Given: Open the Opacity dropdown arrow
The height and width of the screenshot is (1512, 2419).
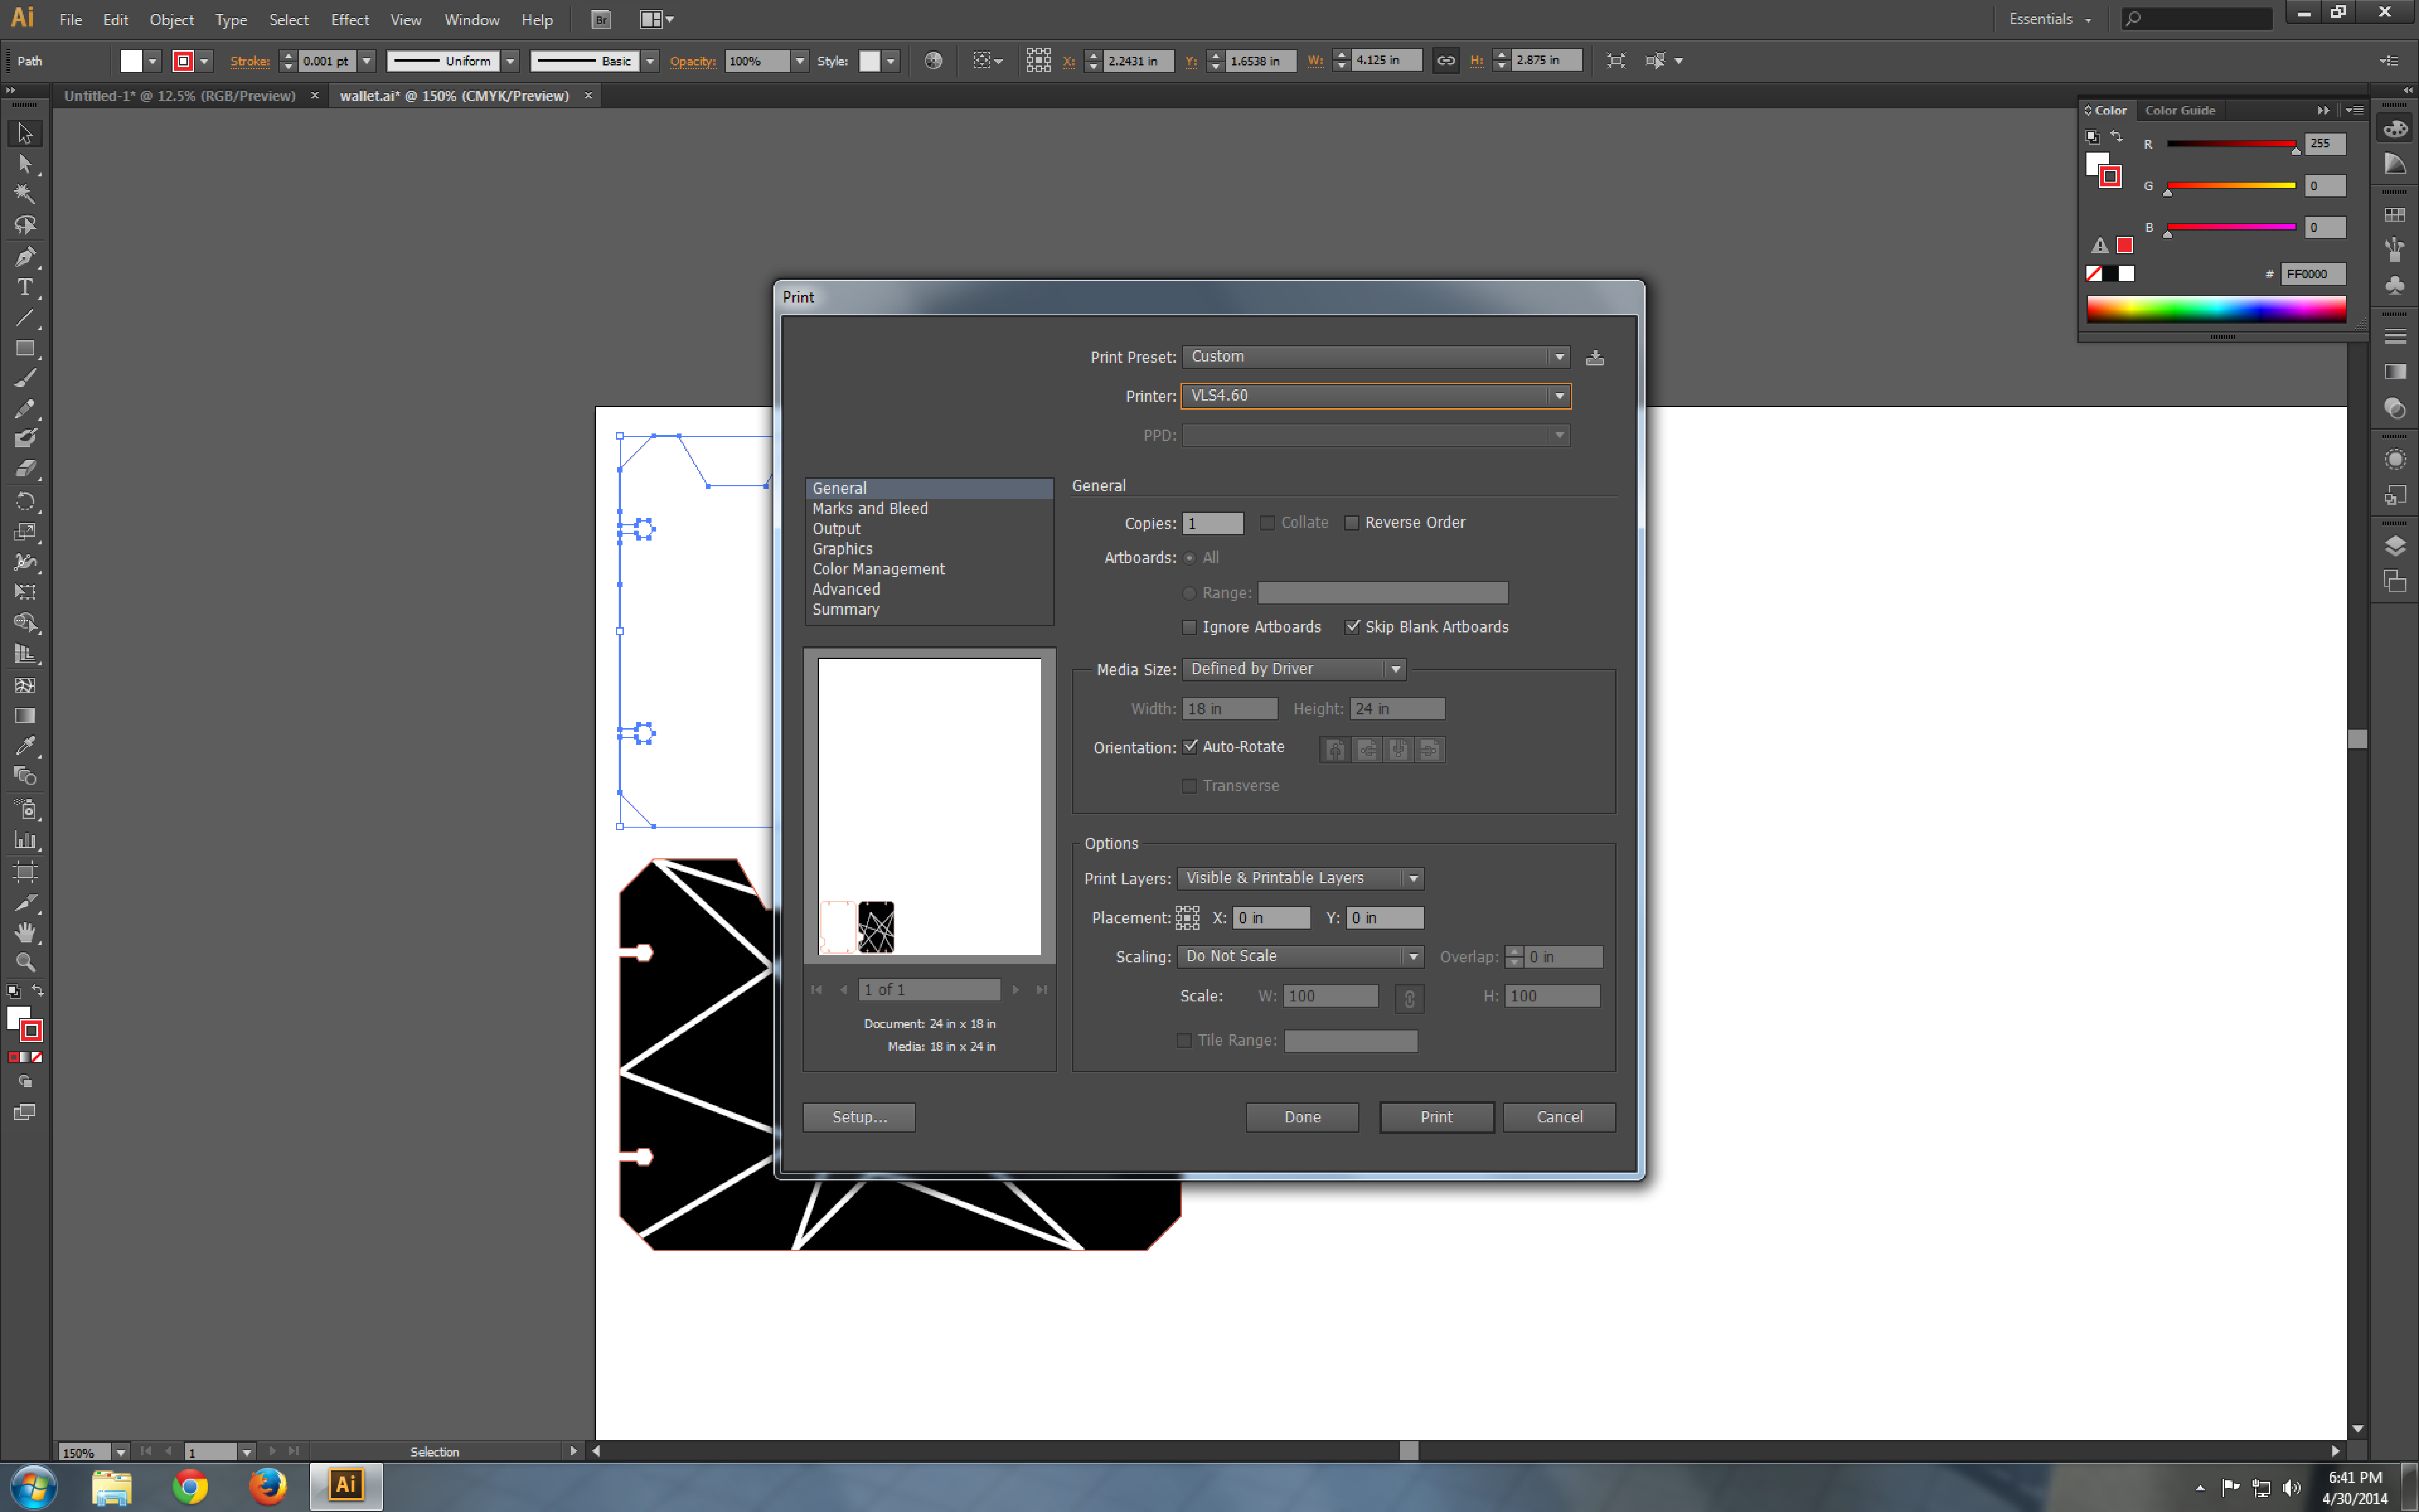Looking at the screenshot, I should (800, 61).
